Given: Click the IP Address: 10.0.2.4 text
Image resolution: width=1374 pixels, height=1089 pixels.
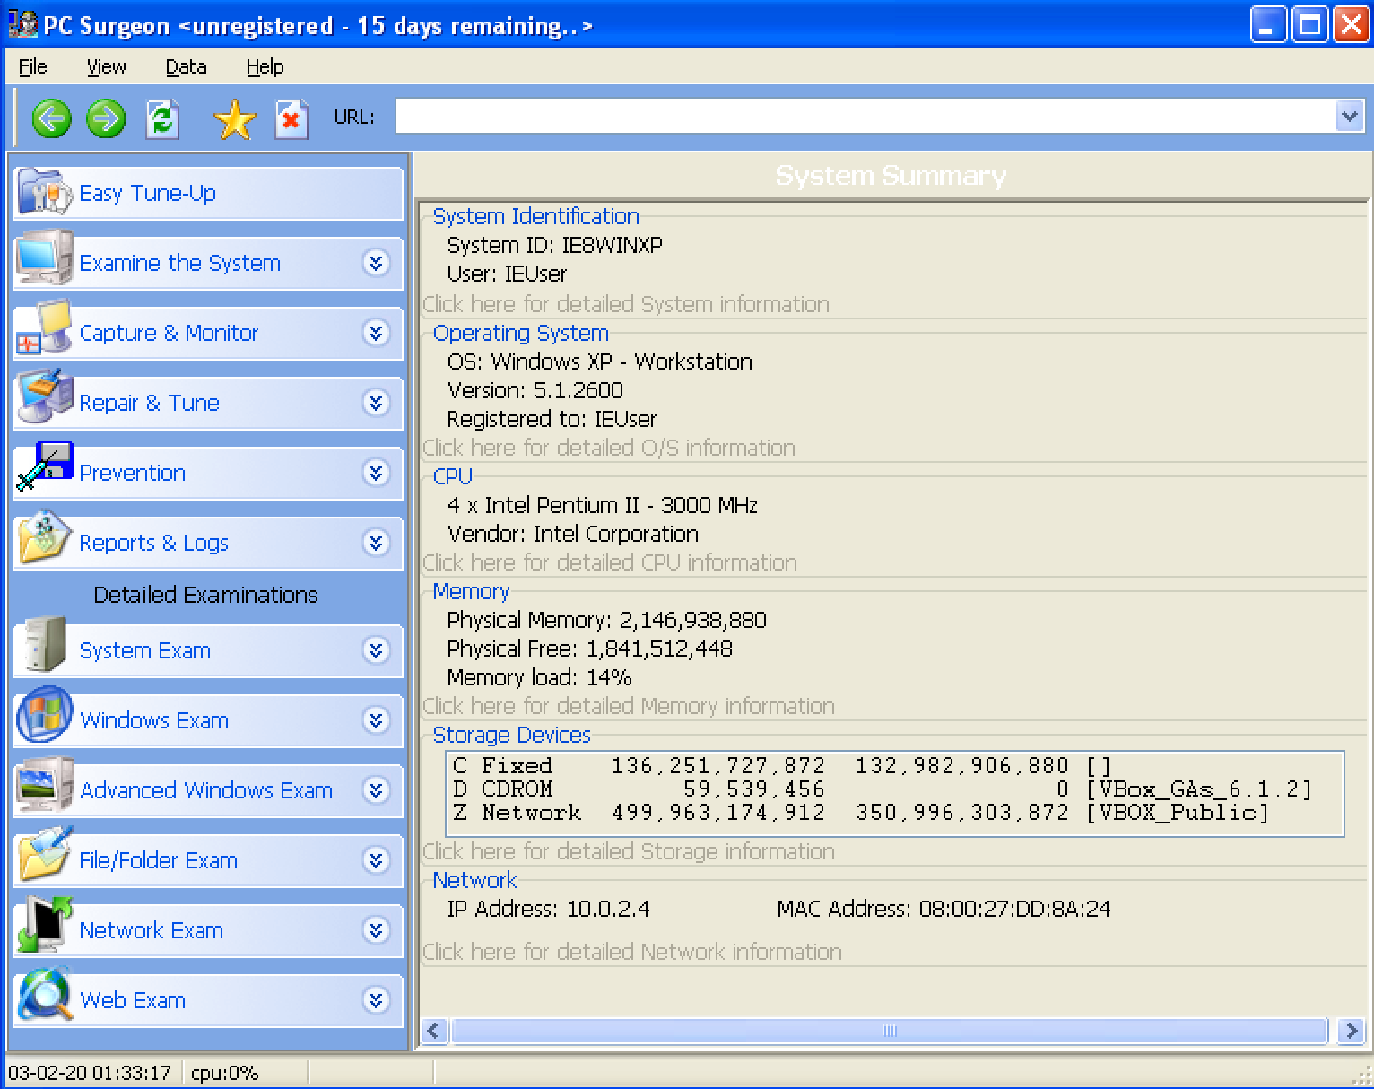Looking at the screenshot, I should pyautogui.click(x=549, y=909).
